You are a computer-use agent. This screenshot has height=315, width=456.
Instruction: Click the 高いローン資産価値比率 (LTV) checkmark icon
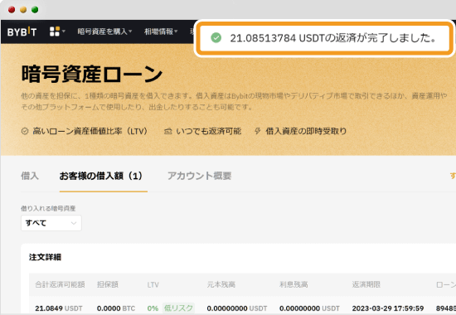coord(25,131)
